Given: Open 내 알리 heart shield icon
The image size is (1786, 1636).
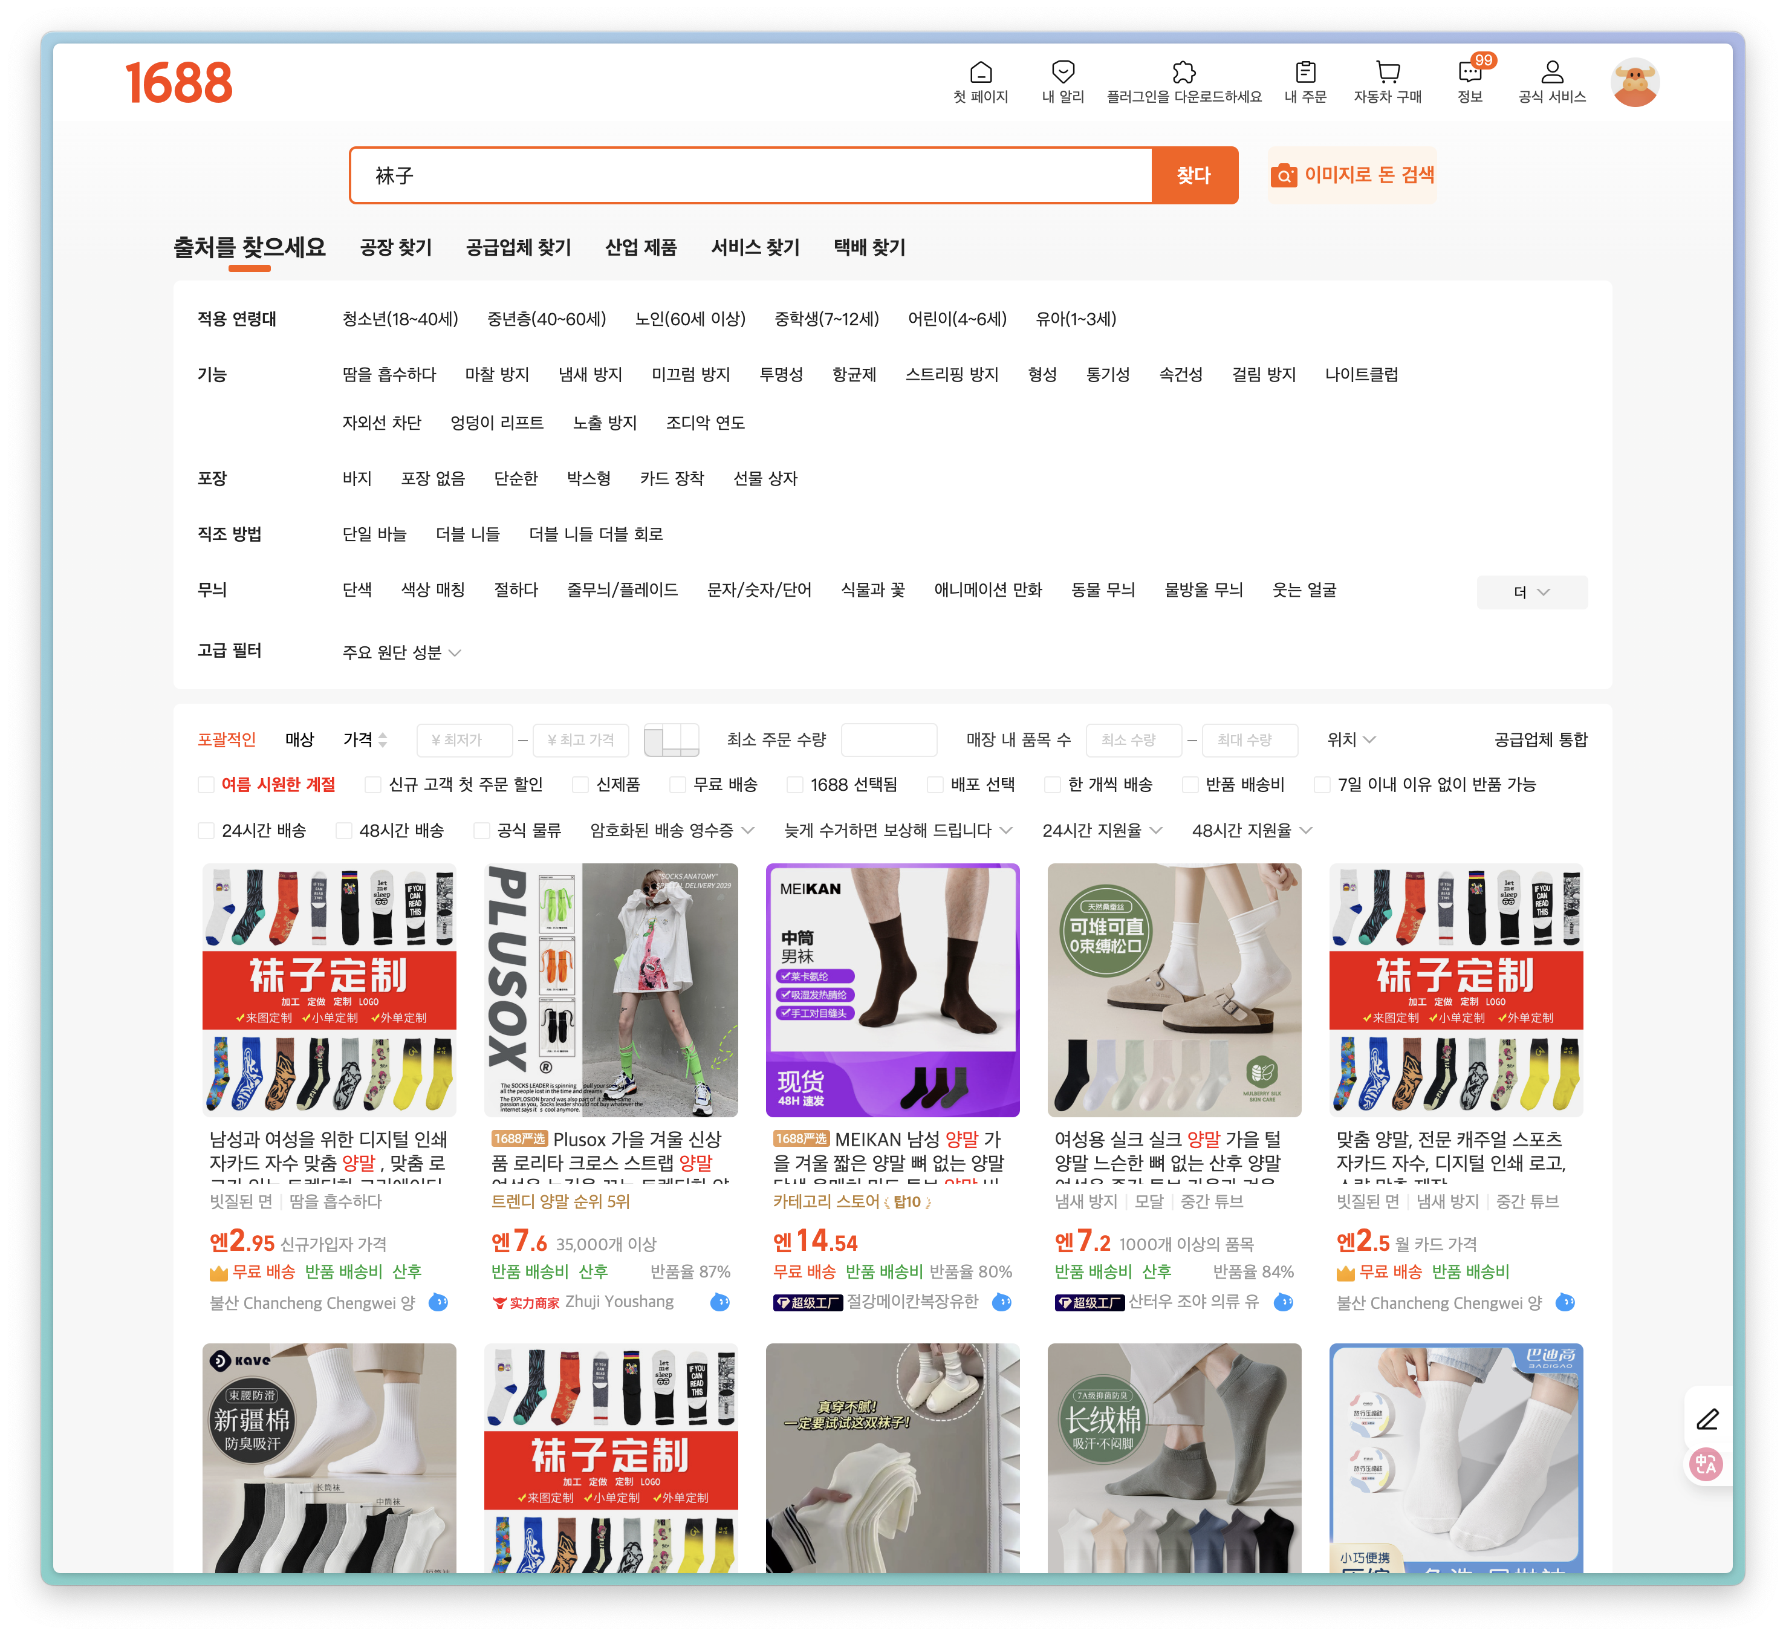Looking at the screenshot, I should [1062, 72].
